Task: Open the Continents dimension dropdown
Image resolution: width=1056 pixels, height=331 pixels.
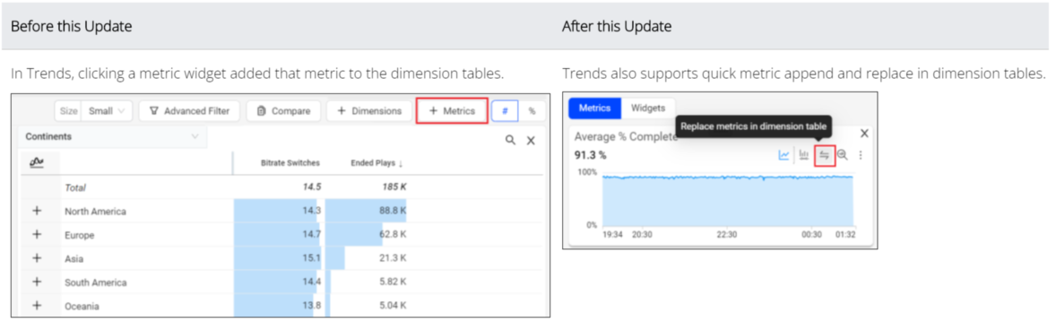Action: (x=112, y=136)
